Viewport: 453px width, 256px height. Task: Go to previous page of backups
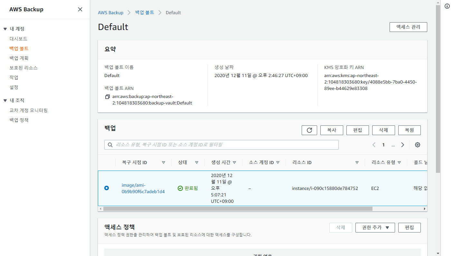point(374,145)
